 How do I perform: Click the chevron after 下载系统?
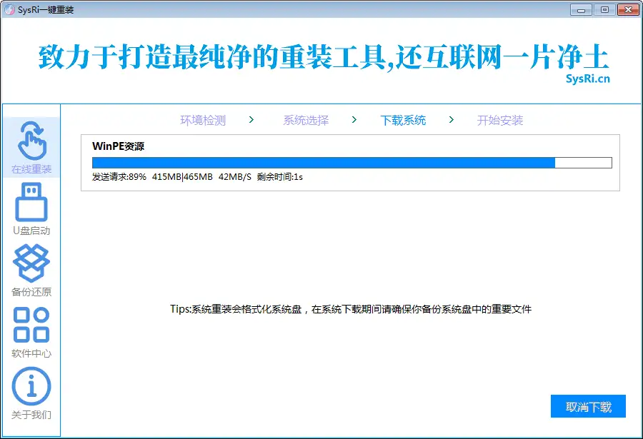tap(452, 120)
